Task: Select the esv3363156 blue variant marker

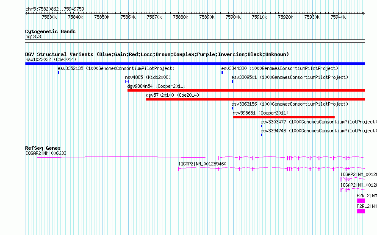Action: pos(232,108)
